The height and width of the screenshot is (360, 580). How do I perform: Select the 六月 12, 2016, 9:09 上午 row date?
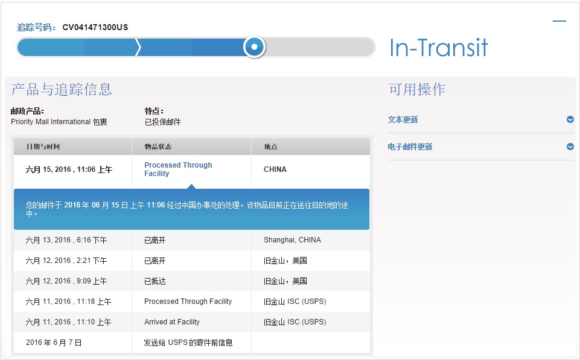[x=66, y=281]
